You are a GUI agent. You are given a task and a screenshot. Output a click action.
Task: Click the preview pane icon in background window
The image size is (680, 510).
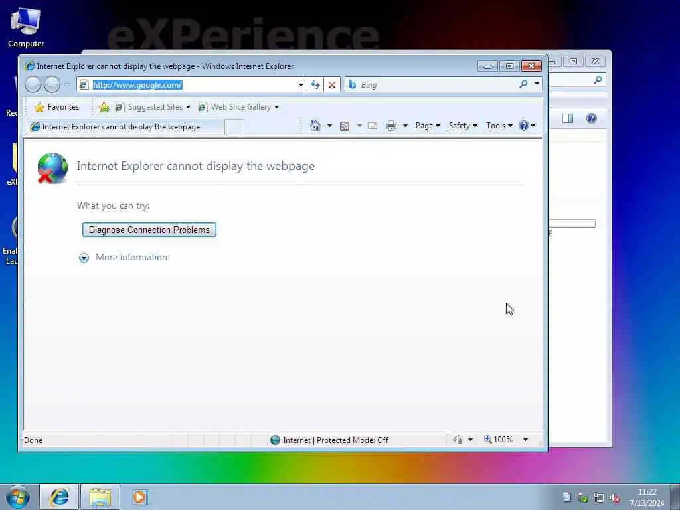tap(568, 118)
